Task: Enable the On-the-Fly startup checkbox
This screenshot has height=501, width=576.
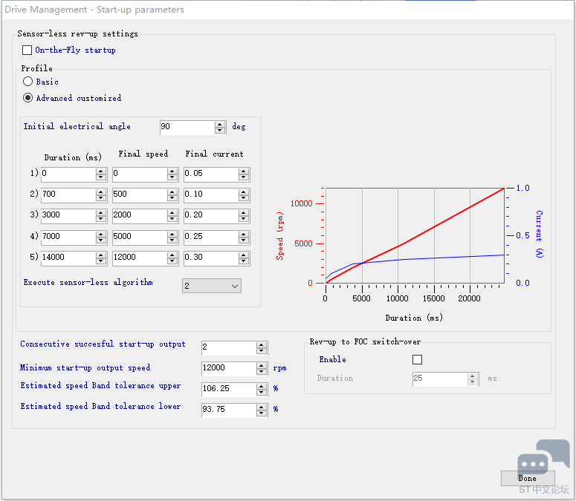Action: coord(27,50)
